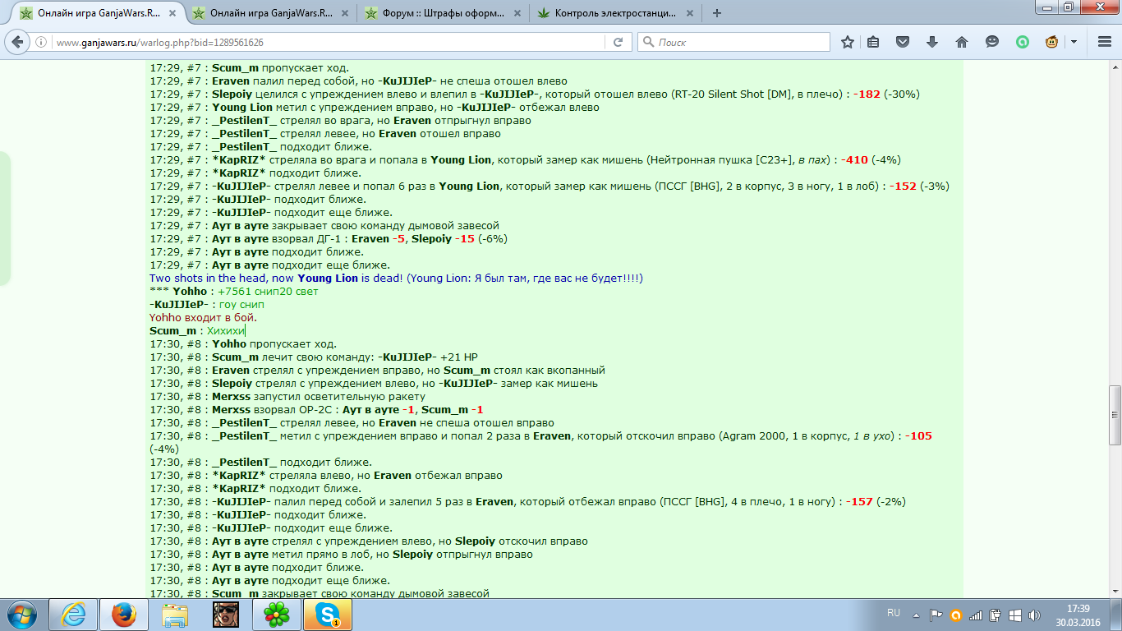Open the power plug battery tray icon
Viewport: 1122px width, 631px height.
click(x=996, y=615)
